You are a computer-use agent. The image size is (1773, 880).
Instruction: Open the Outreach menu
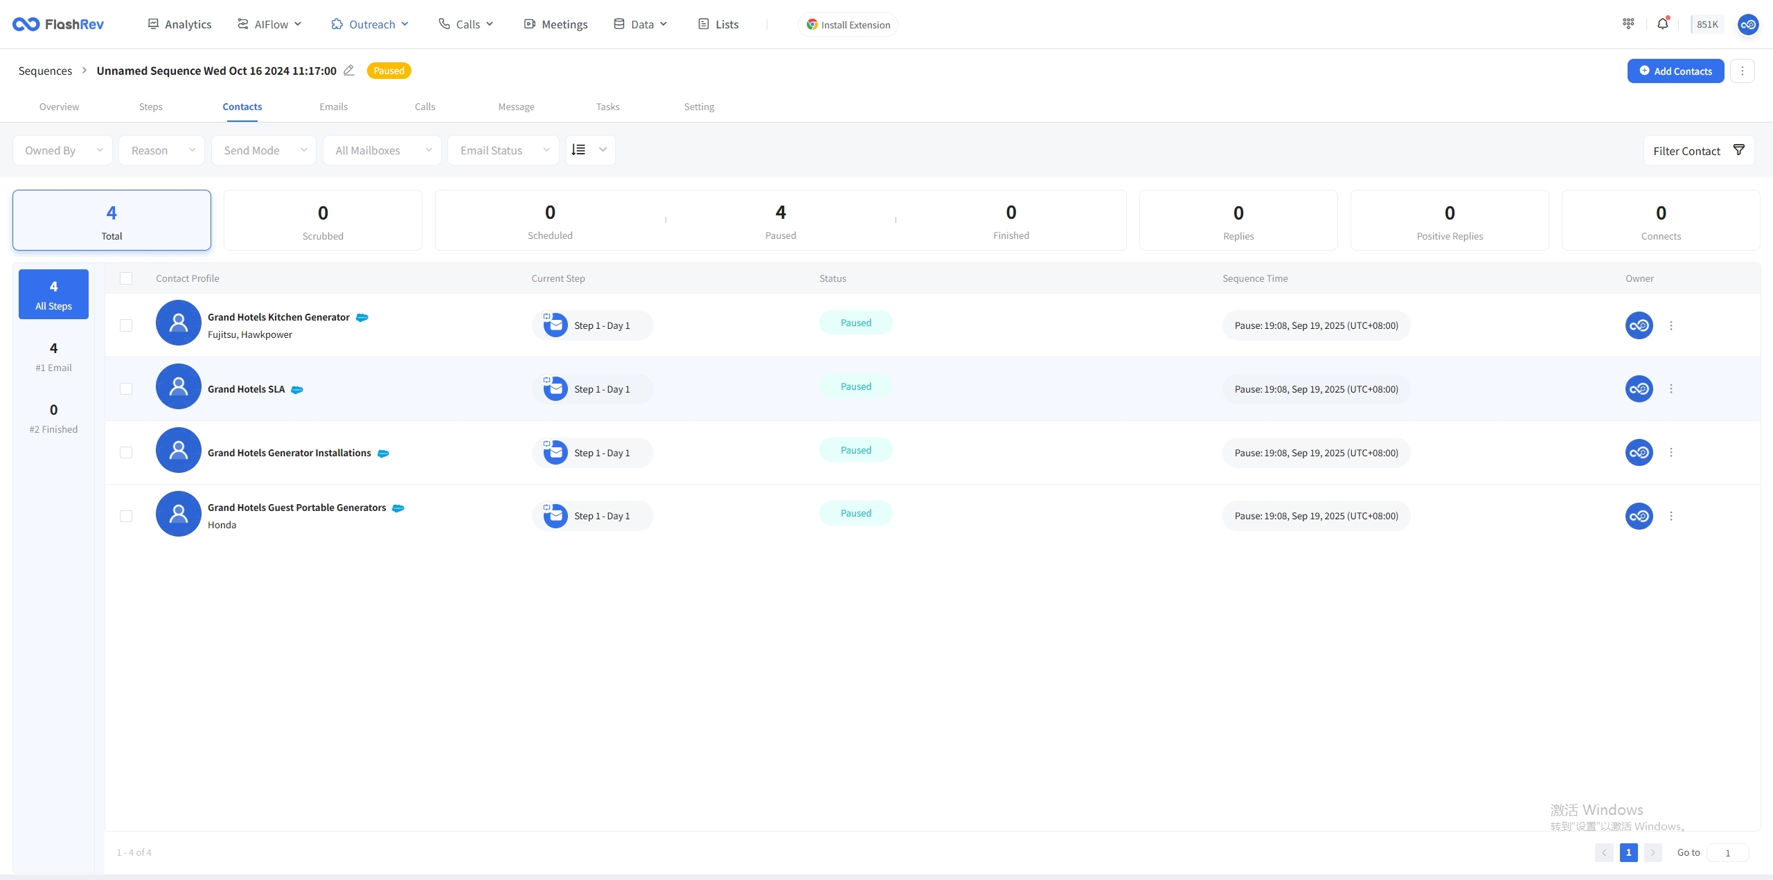[371, 24]
